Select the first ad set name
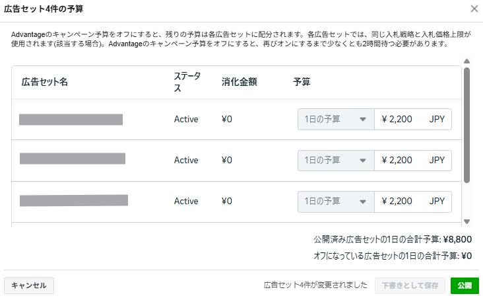The image size is (483, 298). (x=71, y=120)
